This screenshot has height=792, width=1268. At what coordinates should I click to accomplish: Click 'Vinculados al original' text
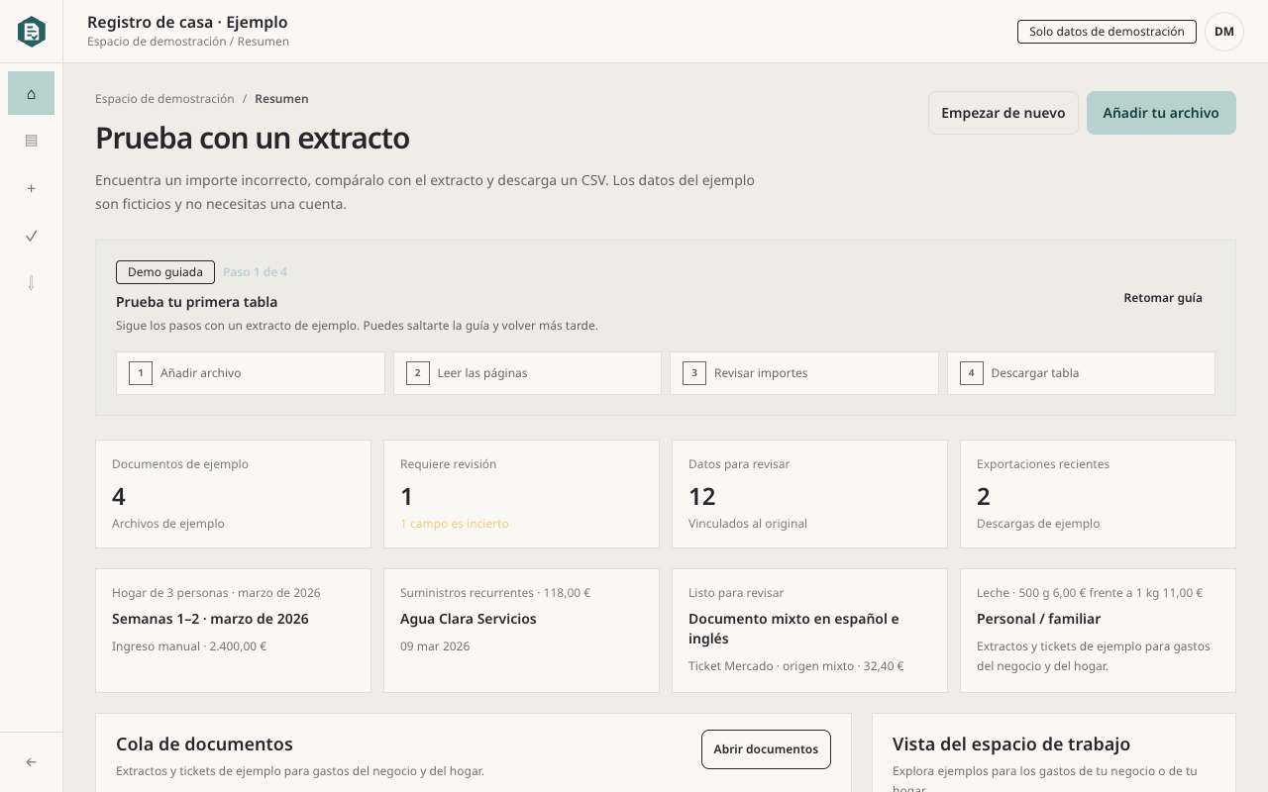click(x=748, y=524)
